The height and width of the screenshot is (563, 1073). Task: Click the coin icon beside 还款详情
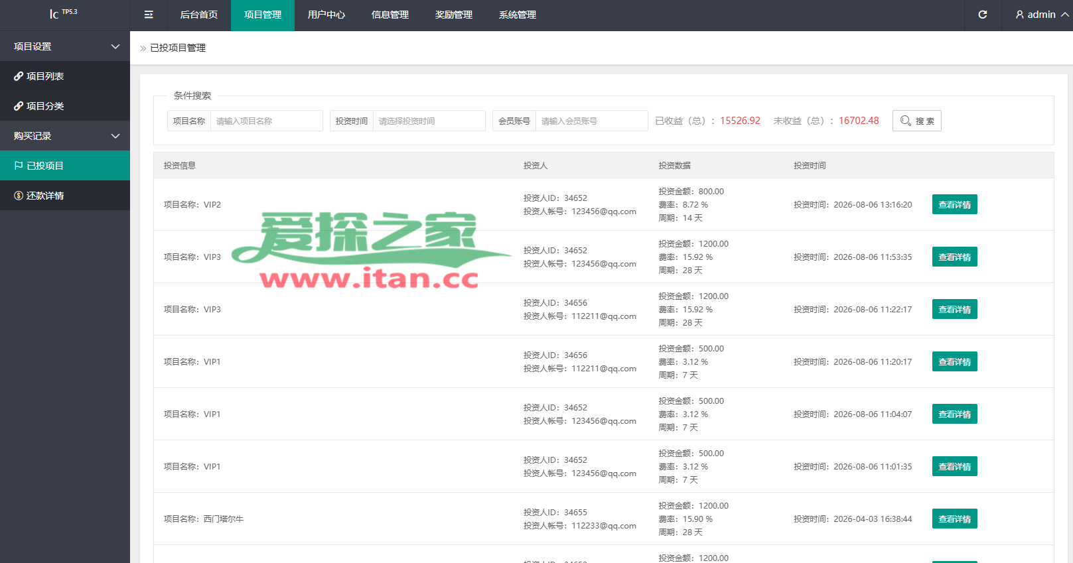(19, 196)
